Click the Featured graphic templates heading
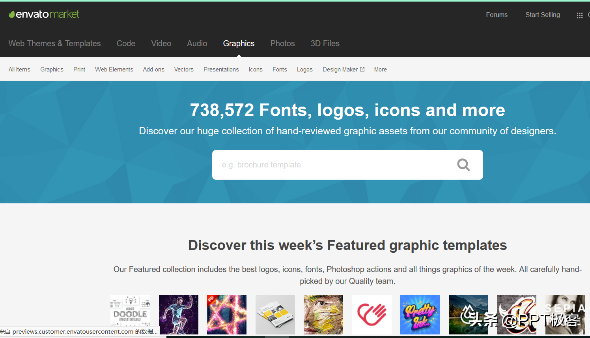590x338 pixels. click(x=347, y=245)
